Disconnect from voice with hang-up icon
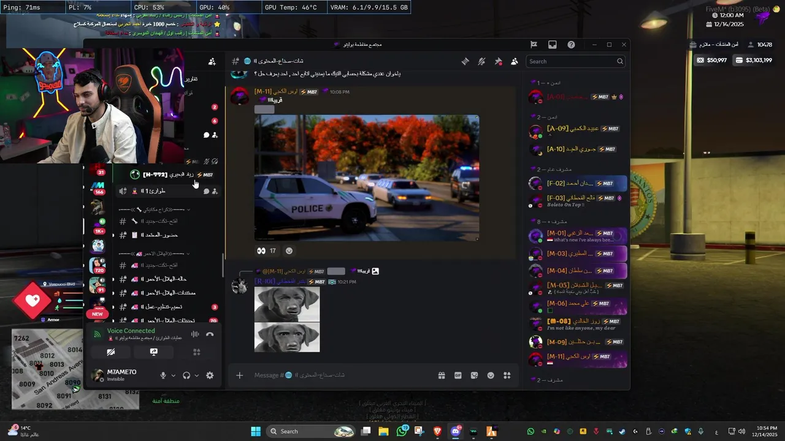Viewport: 785px width, 441px height. tap(210, 334)
